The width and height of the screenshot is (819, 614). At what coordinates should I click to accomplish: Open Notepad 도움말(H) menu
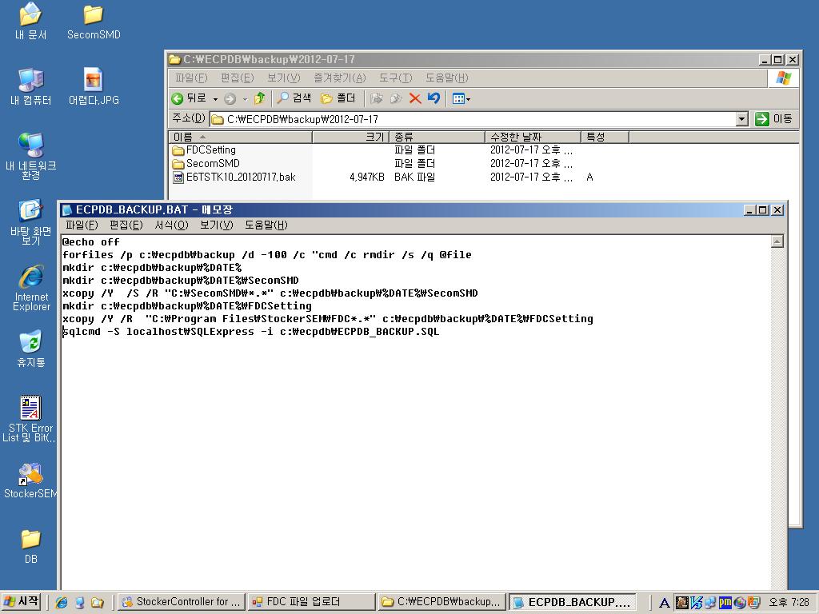click(266, 225)
